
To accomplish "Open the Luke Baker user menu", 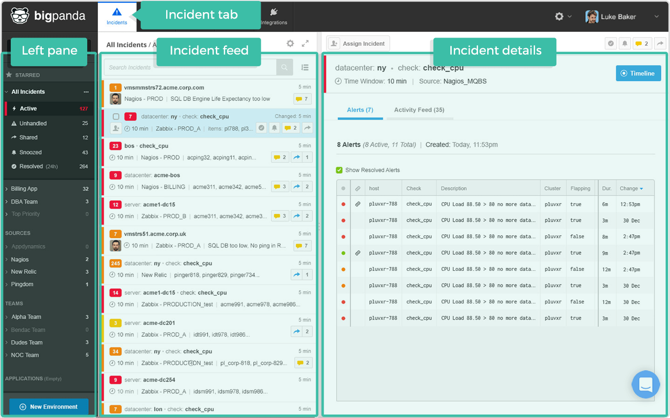I will [622, 17].
